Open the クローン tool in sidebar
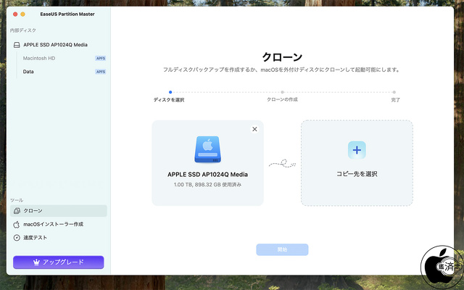464x290 pixels. [59, 211]
